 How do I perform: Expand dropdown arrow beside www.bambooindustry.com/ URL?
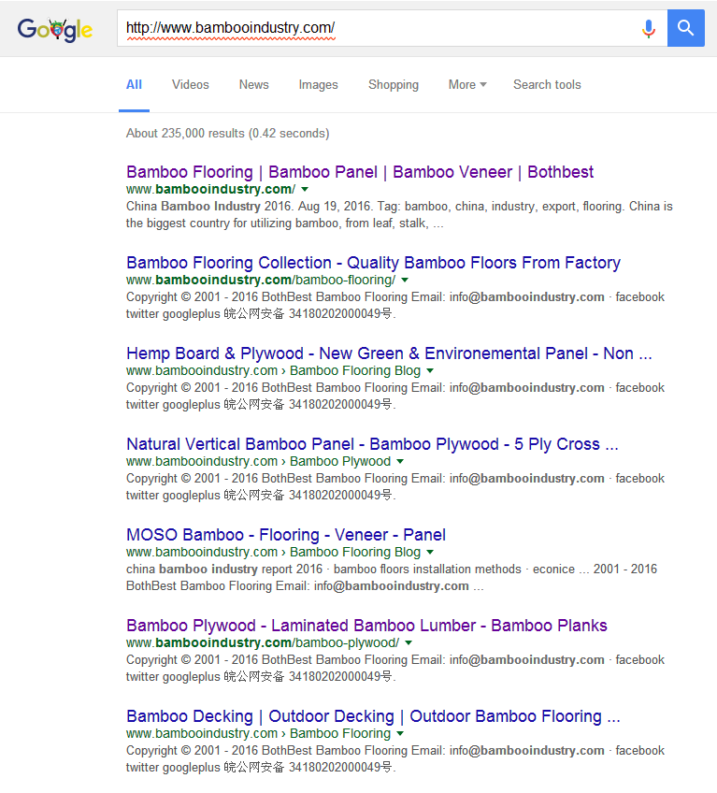pyautogui.click(x=305, y=189)
